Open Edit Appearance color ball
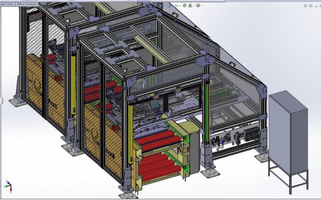 (x=185, y=5)
